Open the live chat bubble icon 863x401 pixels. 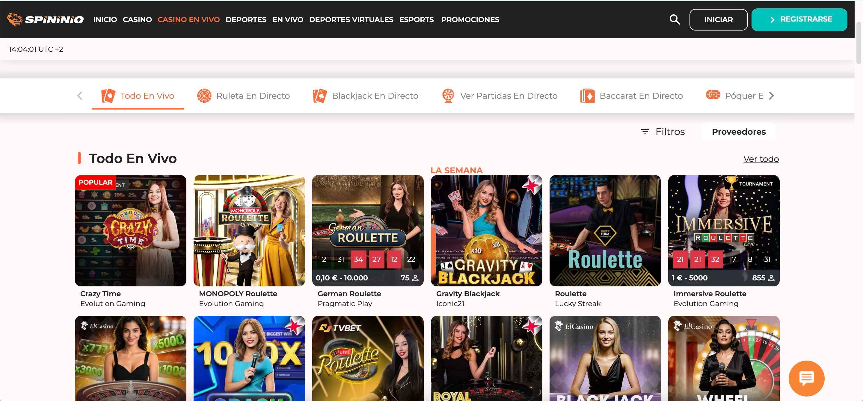pos(806,378)
